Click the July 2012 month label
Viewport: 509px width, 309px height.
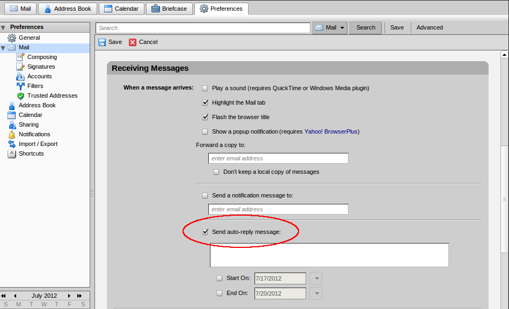click(x=44, y=296)
